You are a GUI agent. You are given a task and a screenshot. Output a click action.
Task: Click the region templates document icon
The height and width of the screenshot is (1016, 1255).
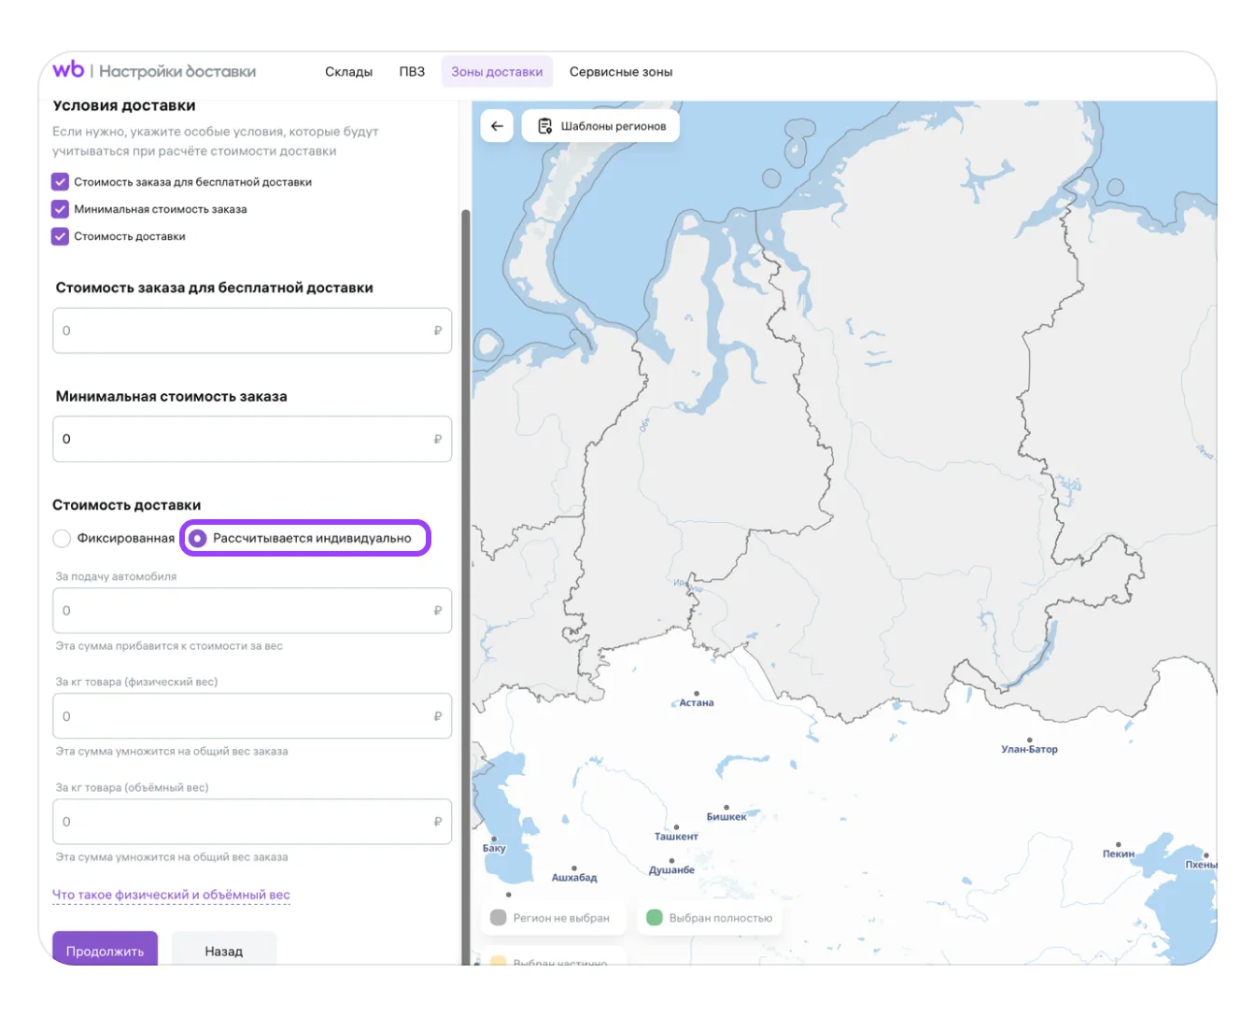(x=544, y=126)
